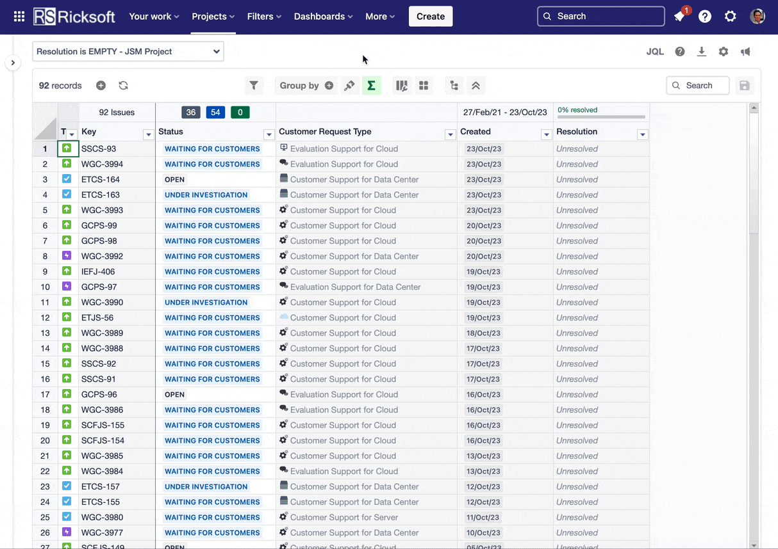Expand the collapsed left sidebar

13,63
